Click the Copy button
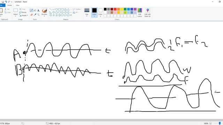 pos(8,12)
